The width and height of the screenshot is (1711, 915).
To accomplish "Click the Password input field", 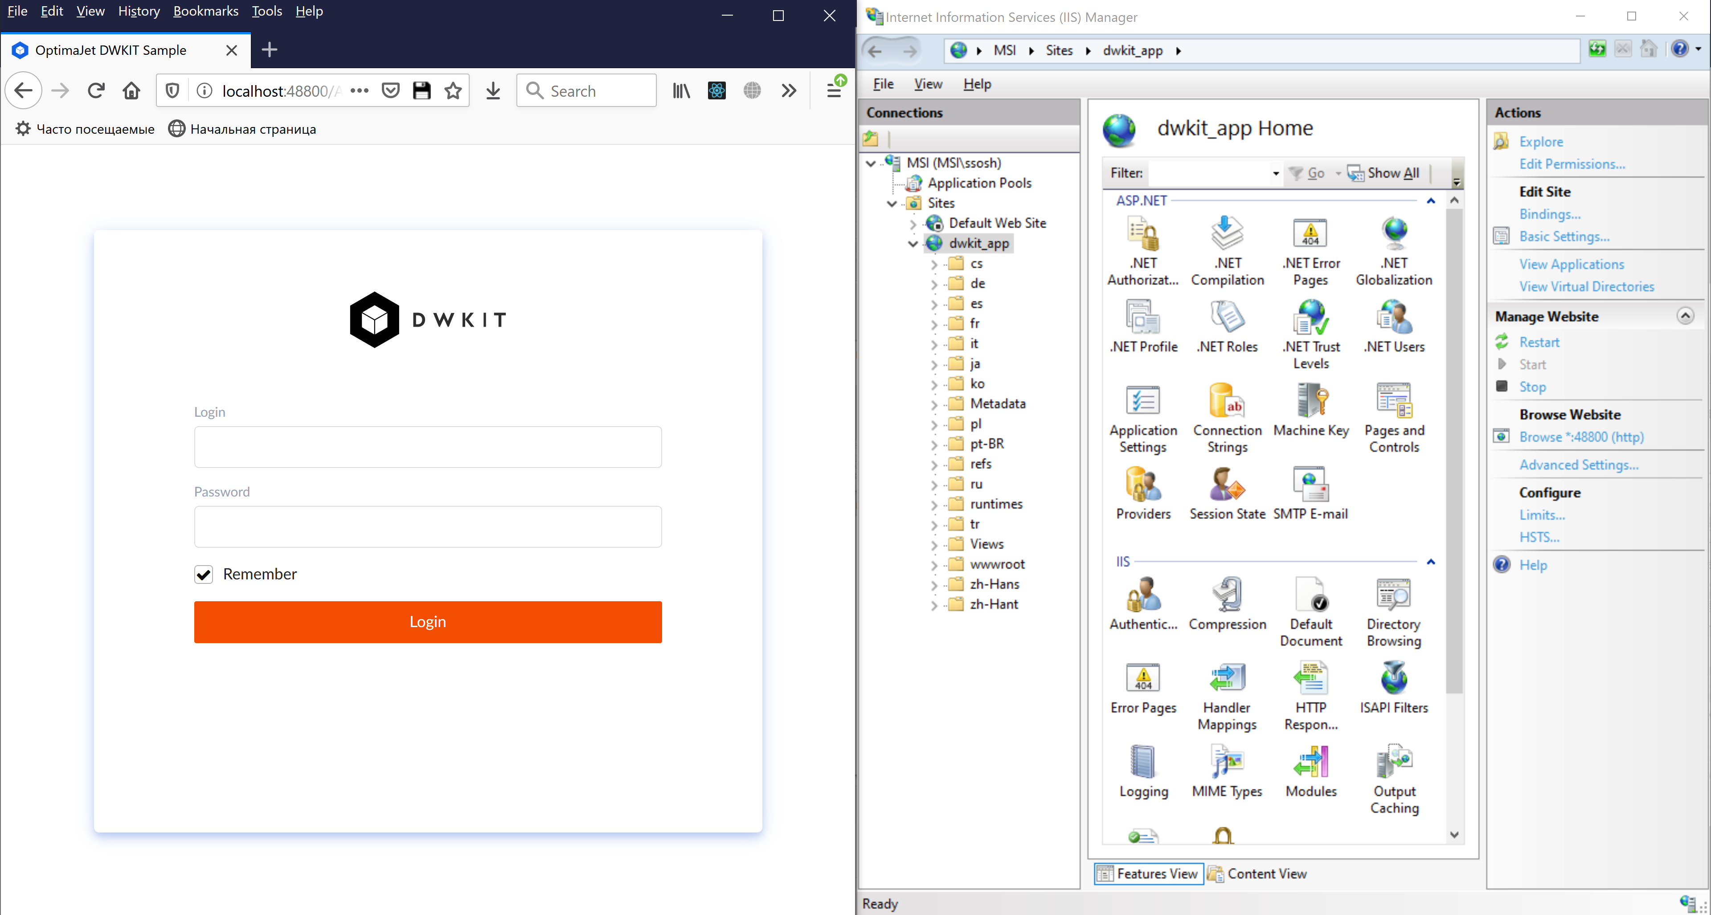I will 428,527.
